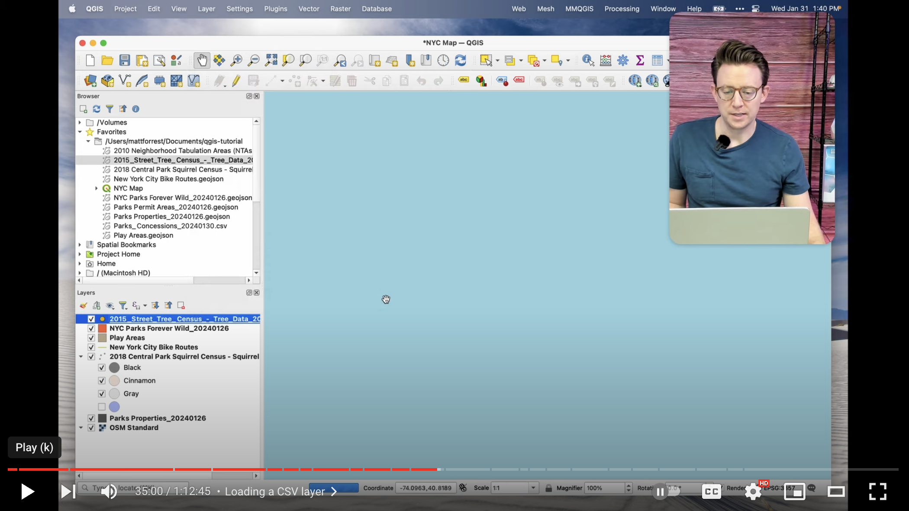This screenshot has width=909, height=511.
Task: Open project with the folder icon
Action: (107, 60)
